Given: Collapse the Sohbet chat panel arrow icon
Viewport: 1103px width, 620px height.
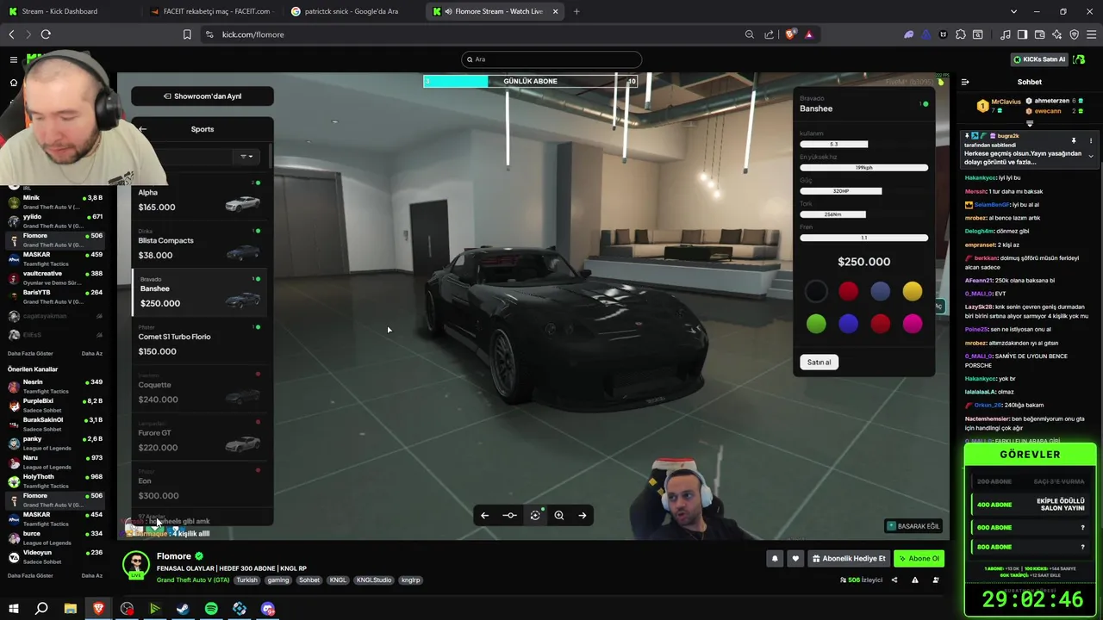Looking at the screenshot, I should pos(965,82).
